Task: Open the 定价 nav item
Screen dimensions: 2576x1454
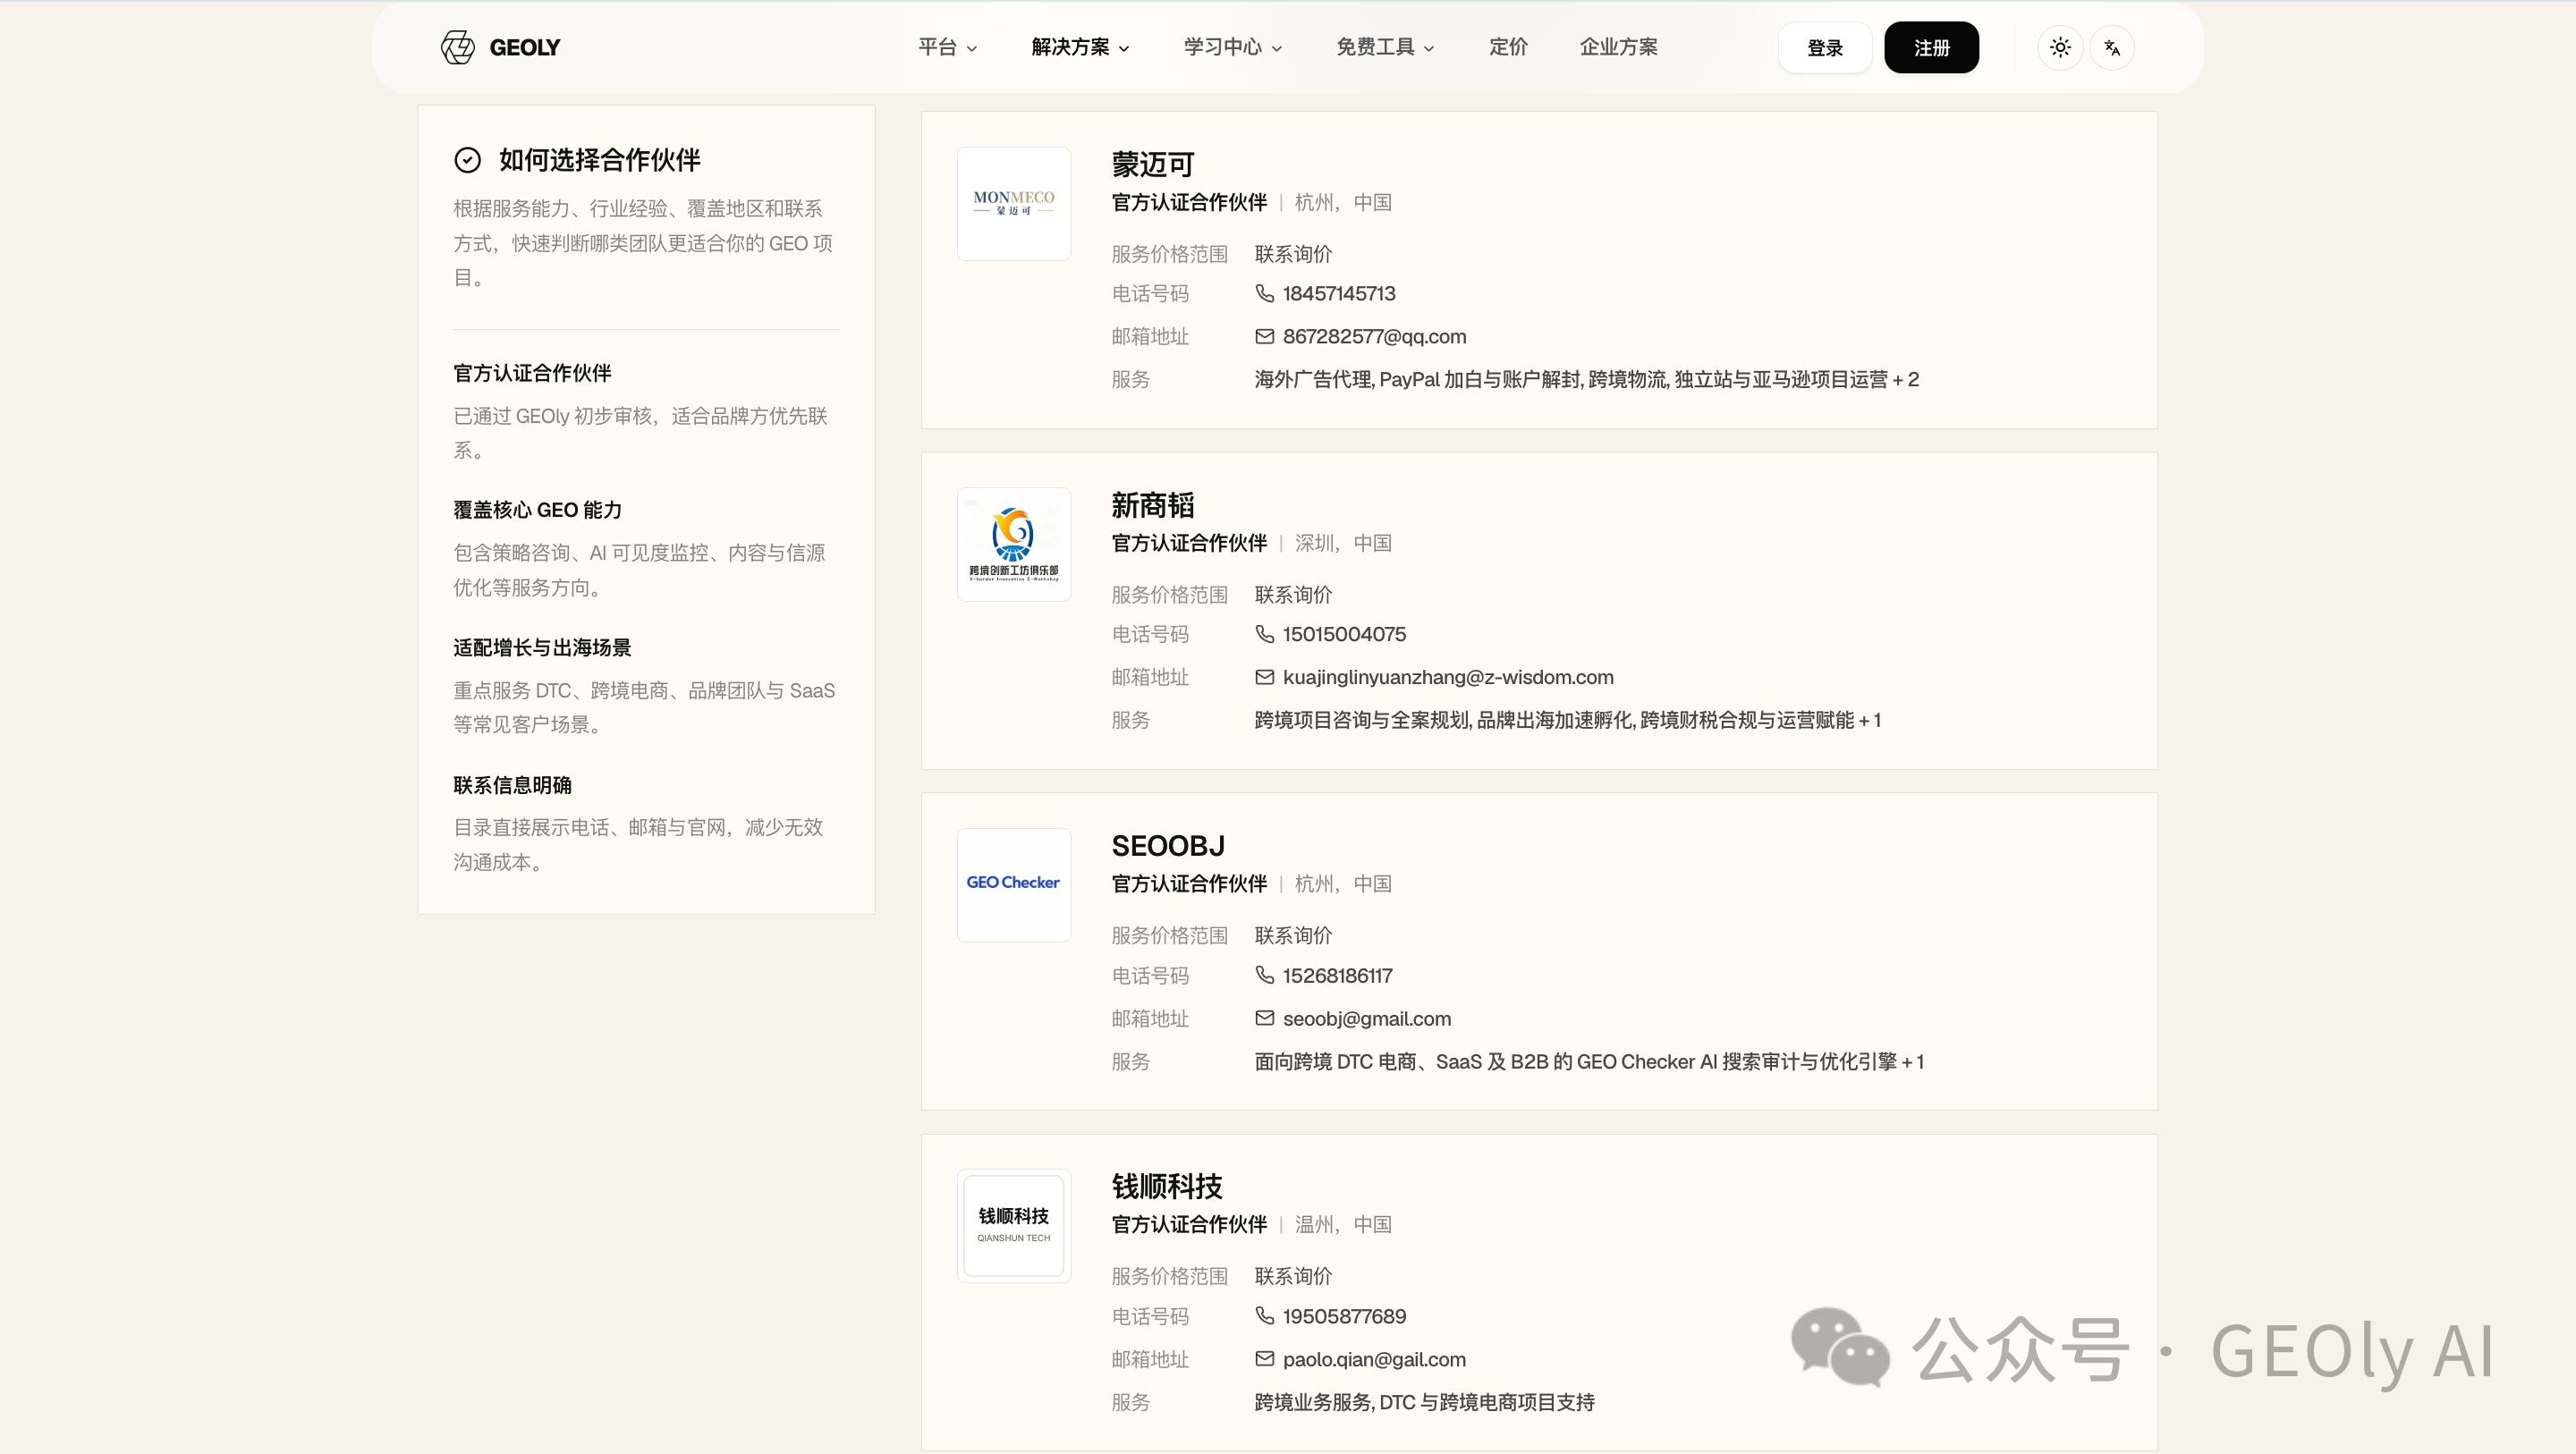Action: (x=1508, y=47)
